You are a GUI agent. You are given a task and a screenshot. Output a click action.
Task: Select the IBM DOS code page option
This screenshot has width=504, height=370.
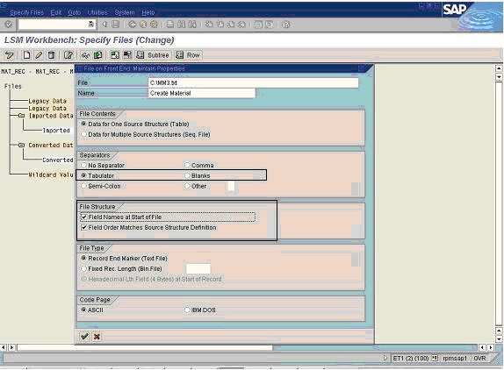coord(200,310)
